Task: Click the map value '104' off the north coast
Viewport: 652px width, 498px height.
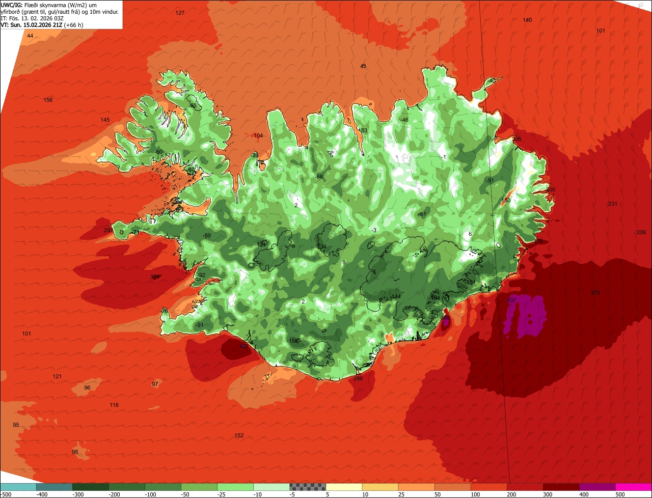Action: coord(258,136)
